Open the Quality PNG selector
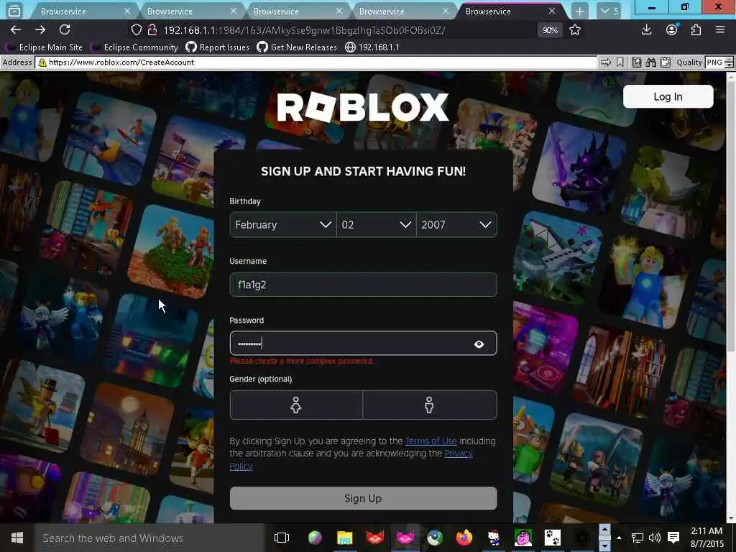736x552 pixels. point(719,63)
